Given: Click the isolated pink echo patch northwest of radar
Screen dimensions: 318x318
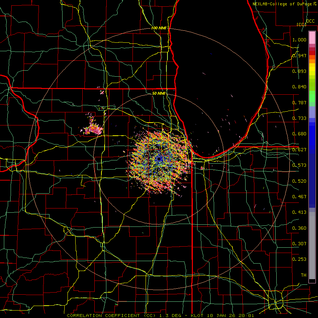Looking at the screenshot, I should 94,129.
